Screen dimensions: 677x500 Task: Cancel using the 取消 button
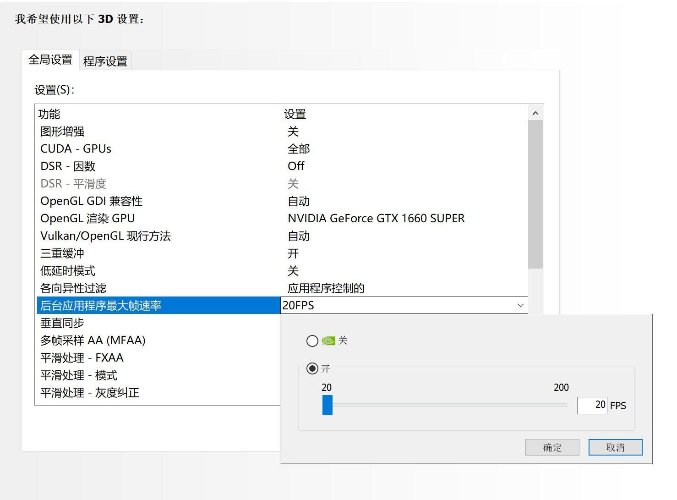click(x=615, y=447)
